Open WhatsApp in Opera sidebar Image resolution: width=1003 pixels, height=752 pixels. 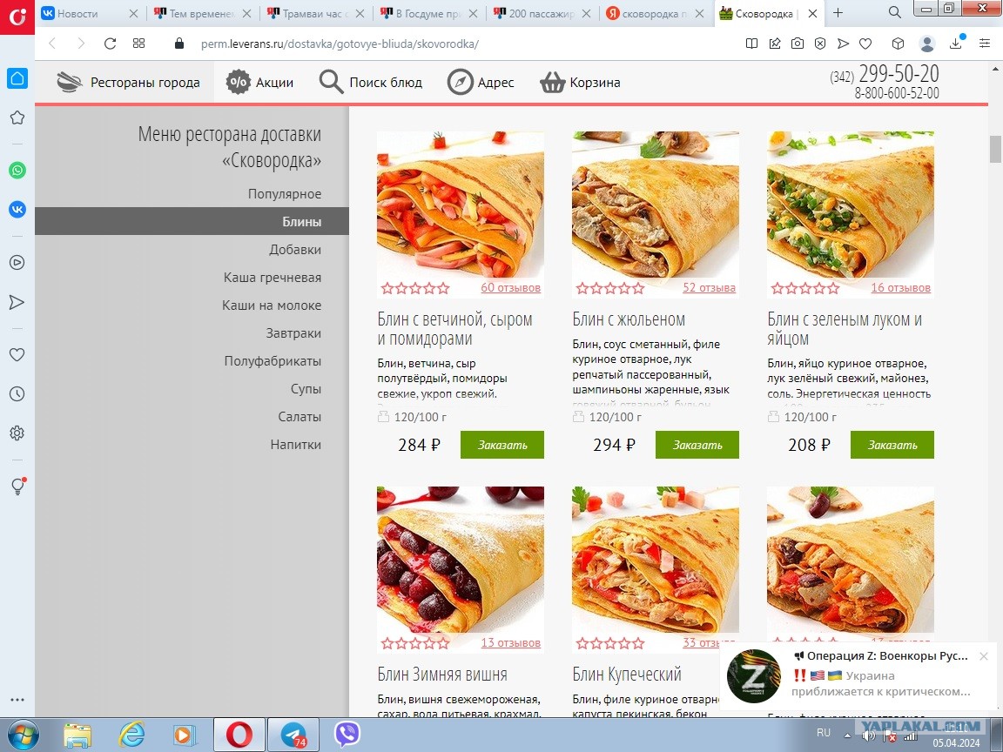tap(17, 170)
